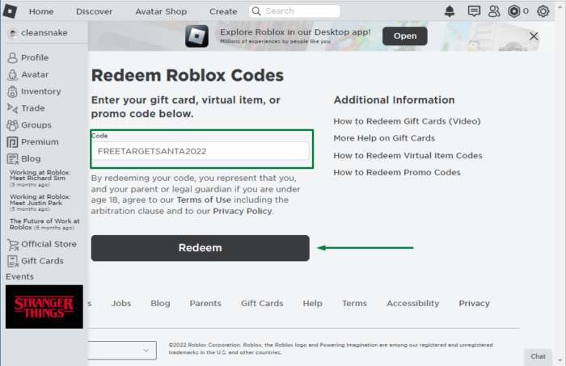Open Jobs footer link
This screenshot has height=366, width=566.
(x=121, y=303)
